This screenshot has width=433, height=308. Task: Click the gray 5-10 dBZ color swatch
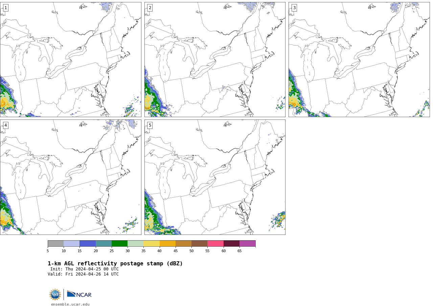(x=55, y=244)
